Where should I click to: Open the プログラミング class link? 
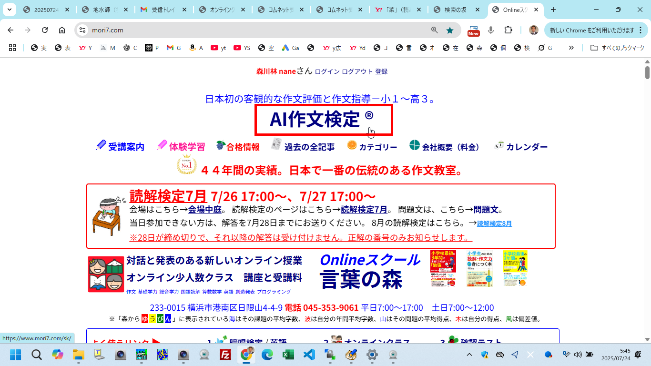pyautogui.click(x=274, y=292)
